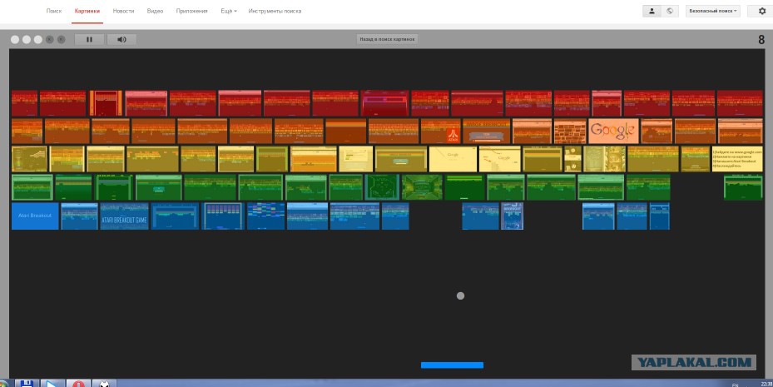Mute the game sound
The height and width of the screenshot is (387, 773).
click(121, 39)
